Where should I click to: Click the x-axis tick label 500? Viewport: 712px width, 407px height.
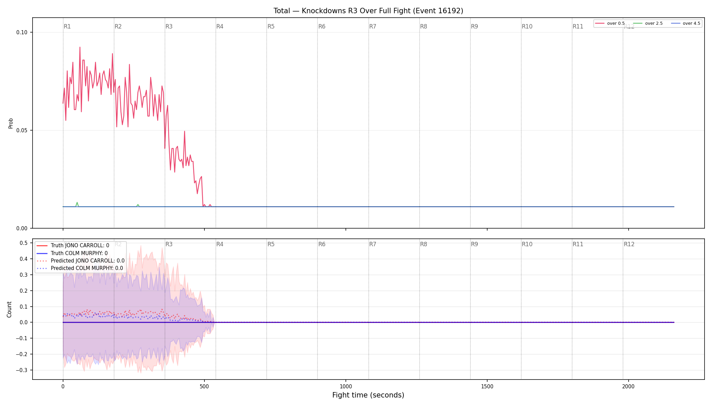point(204,387)
